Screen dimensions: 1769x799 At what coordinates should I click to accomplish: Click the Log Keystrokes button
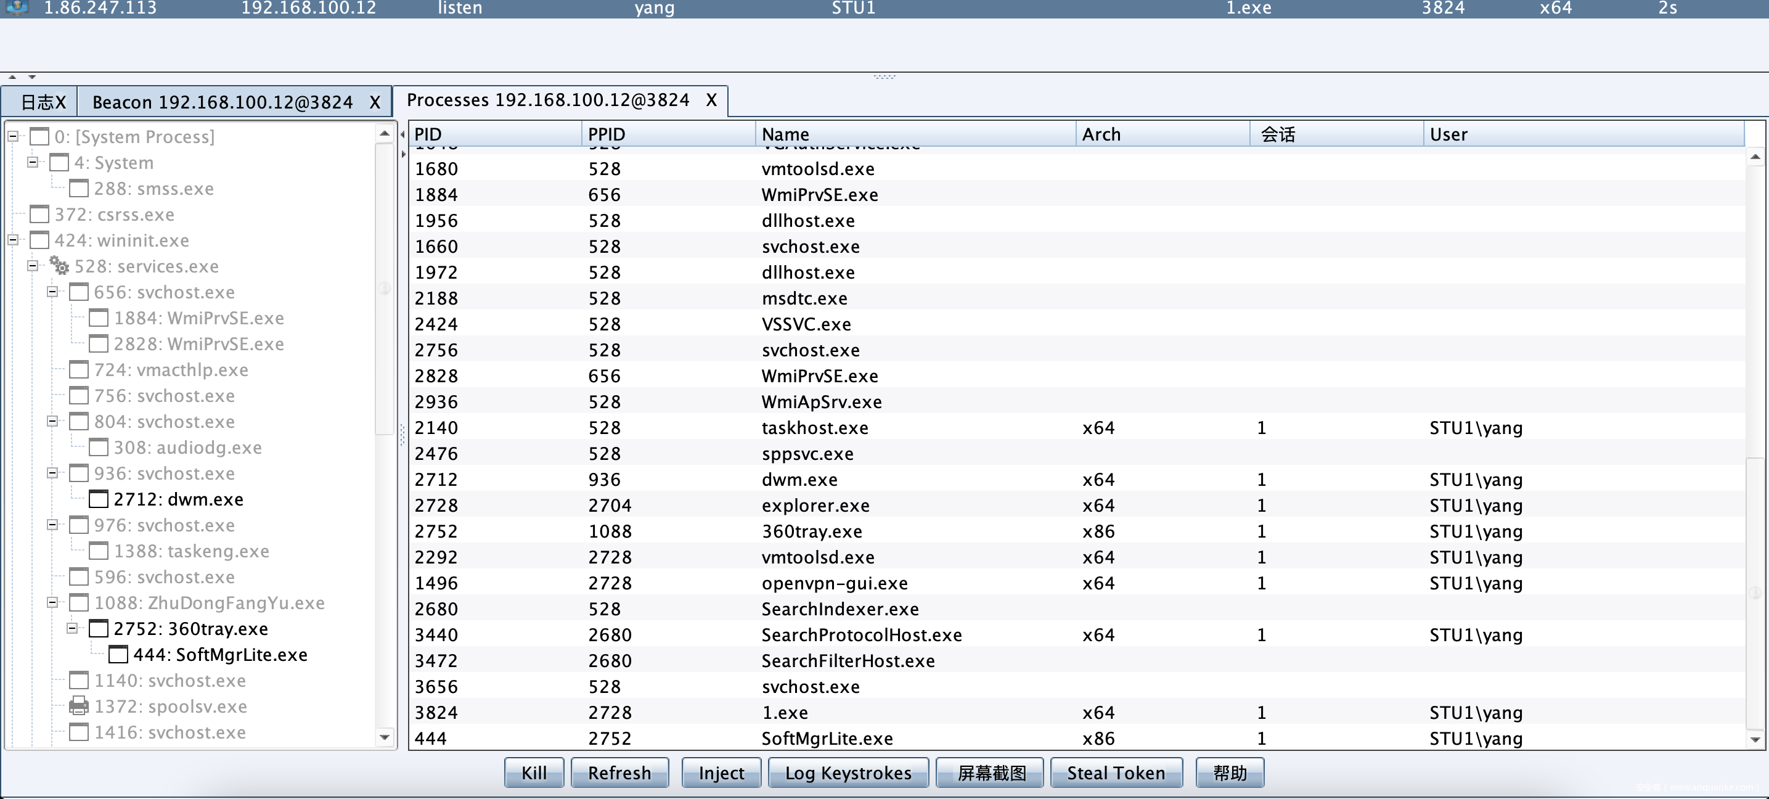pos(848,773)
